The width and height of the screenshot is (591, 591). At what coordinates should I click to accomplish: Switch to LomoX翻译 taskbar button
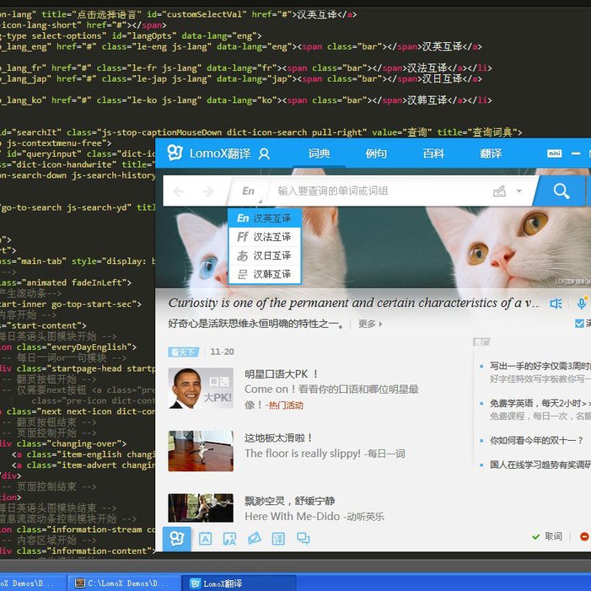pos(239,583)
